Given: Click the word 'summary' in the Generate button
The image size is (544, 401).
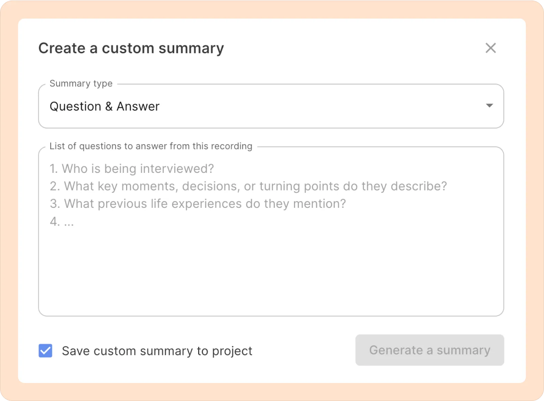Looking at the screenshot, I should pos(463,350).
